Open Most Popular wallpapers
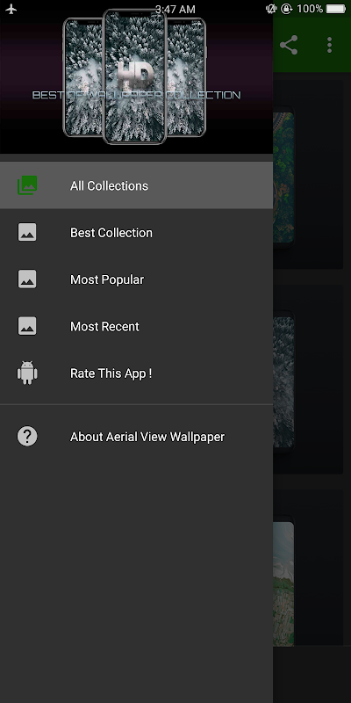This screenshot has height=703, width=351. click(x=136, y=279)
